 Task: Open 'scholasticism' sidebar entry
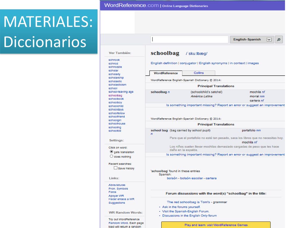(x=117, y=85)
